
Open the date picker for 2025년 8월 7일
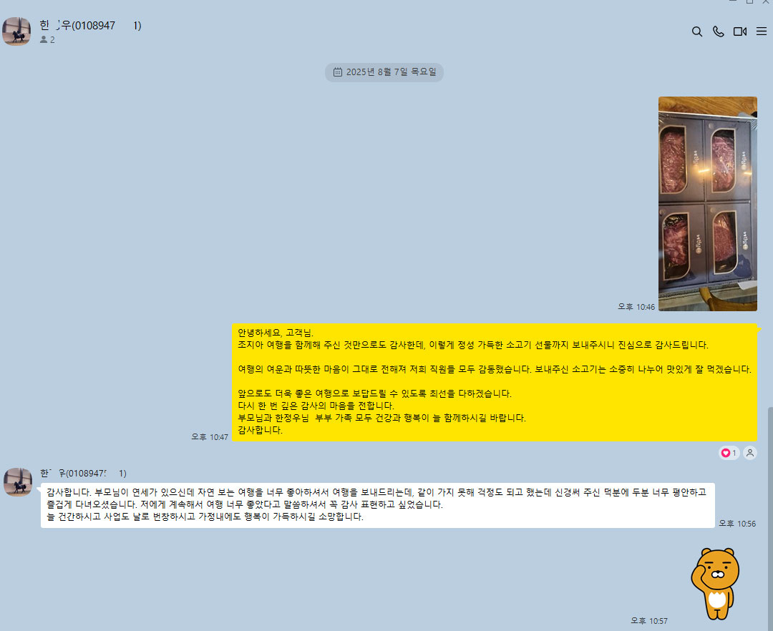[384, 72]
